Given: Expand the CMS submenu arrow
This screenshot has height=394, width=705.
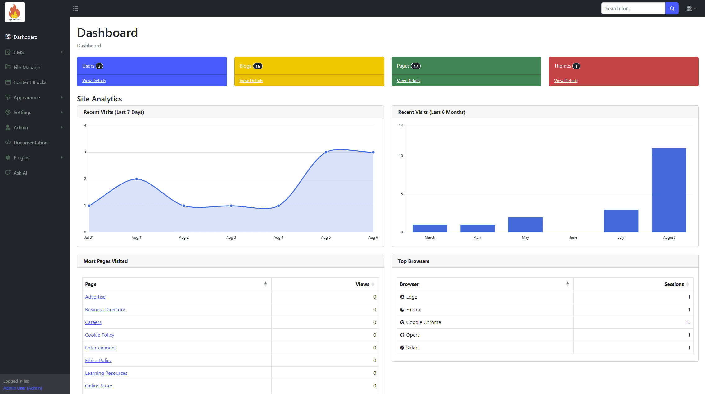Looking at the screenshot, I should tap(62, 52).
